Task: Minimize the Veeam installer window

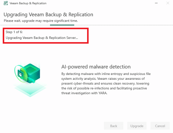Action: (x=156, y=3)
